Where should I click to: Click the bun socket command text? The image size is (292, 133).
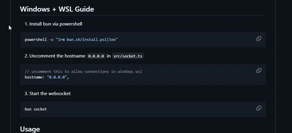coord(36,109)
